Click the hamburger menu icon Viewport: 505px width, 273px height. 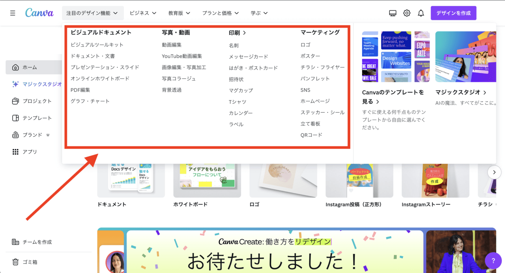13,13
